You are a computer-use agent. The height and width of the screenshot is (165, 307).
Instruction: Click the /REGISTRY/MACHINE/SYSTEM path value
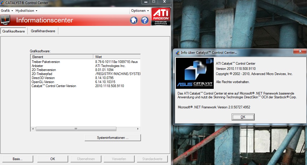118,74
